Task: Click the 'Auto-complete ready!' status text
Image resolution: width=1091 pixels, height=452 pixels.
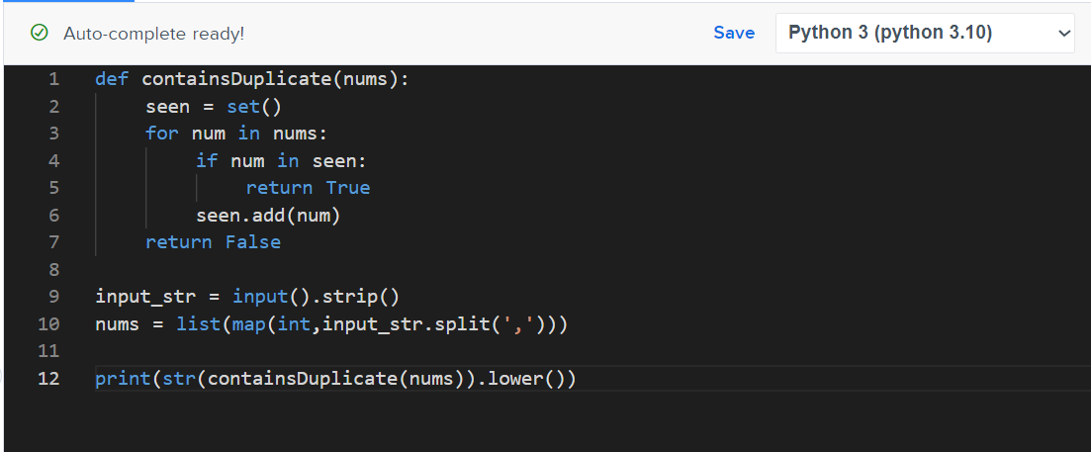Action: click(153, 34)
